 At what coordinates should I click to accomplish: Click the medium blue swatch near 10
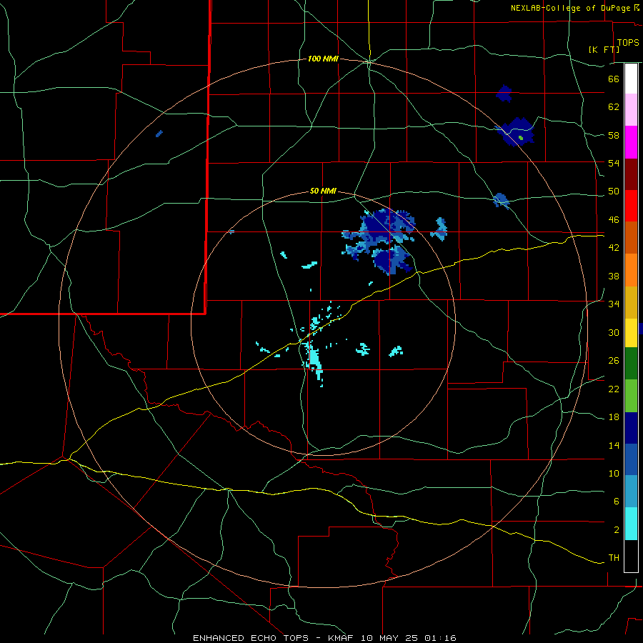tap(631, 459)
